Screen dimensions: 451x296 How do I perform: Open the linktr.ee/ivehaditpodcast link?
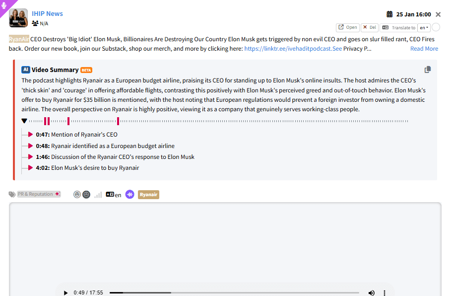(293, 49)
